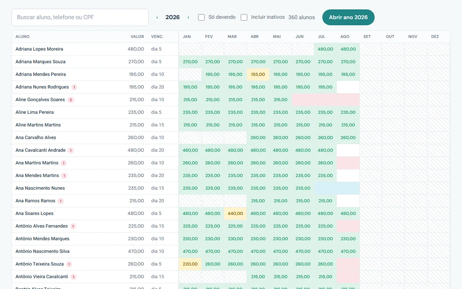Image resolution: width=462 pixels, height=289 pixels.
Task: Click the 'Abrir ano 2026' button
Action: coord(348,17)
